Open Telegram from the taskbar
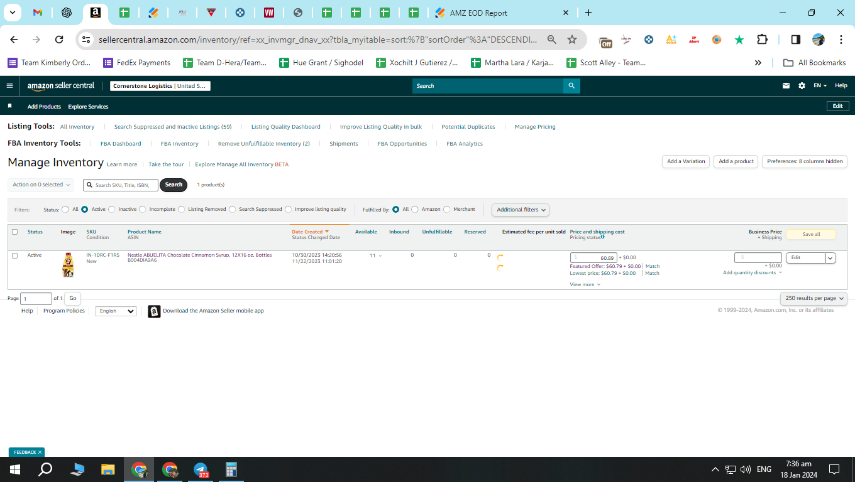Image resolution: width=855 pixels, height=482 pixels. click(x=201, y=469)
